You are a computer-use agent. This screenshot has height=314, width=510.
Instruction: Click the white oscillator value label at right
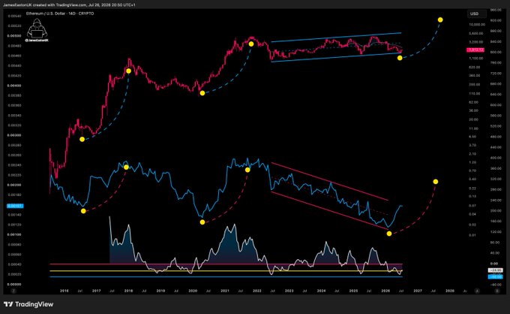(495, 270)
